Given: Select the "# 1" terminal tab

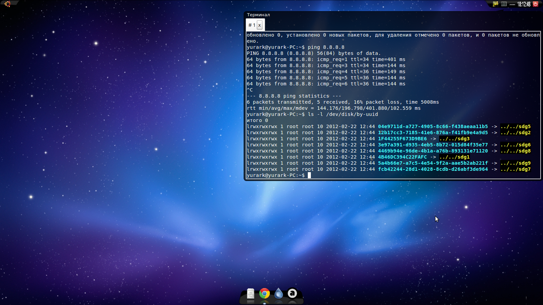Looking at the screenshot, I should coord(251,25).
